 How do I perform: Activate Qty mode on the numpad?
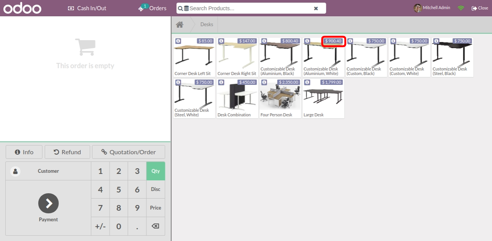click(155, 171)
